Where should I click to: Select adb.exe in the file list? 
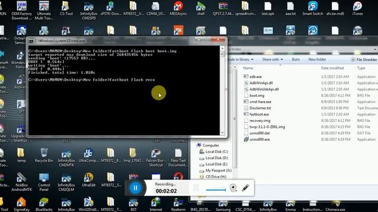255,77
